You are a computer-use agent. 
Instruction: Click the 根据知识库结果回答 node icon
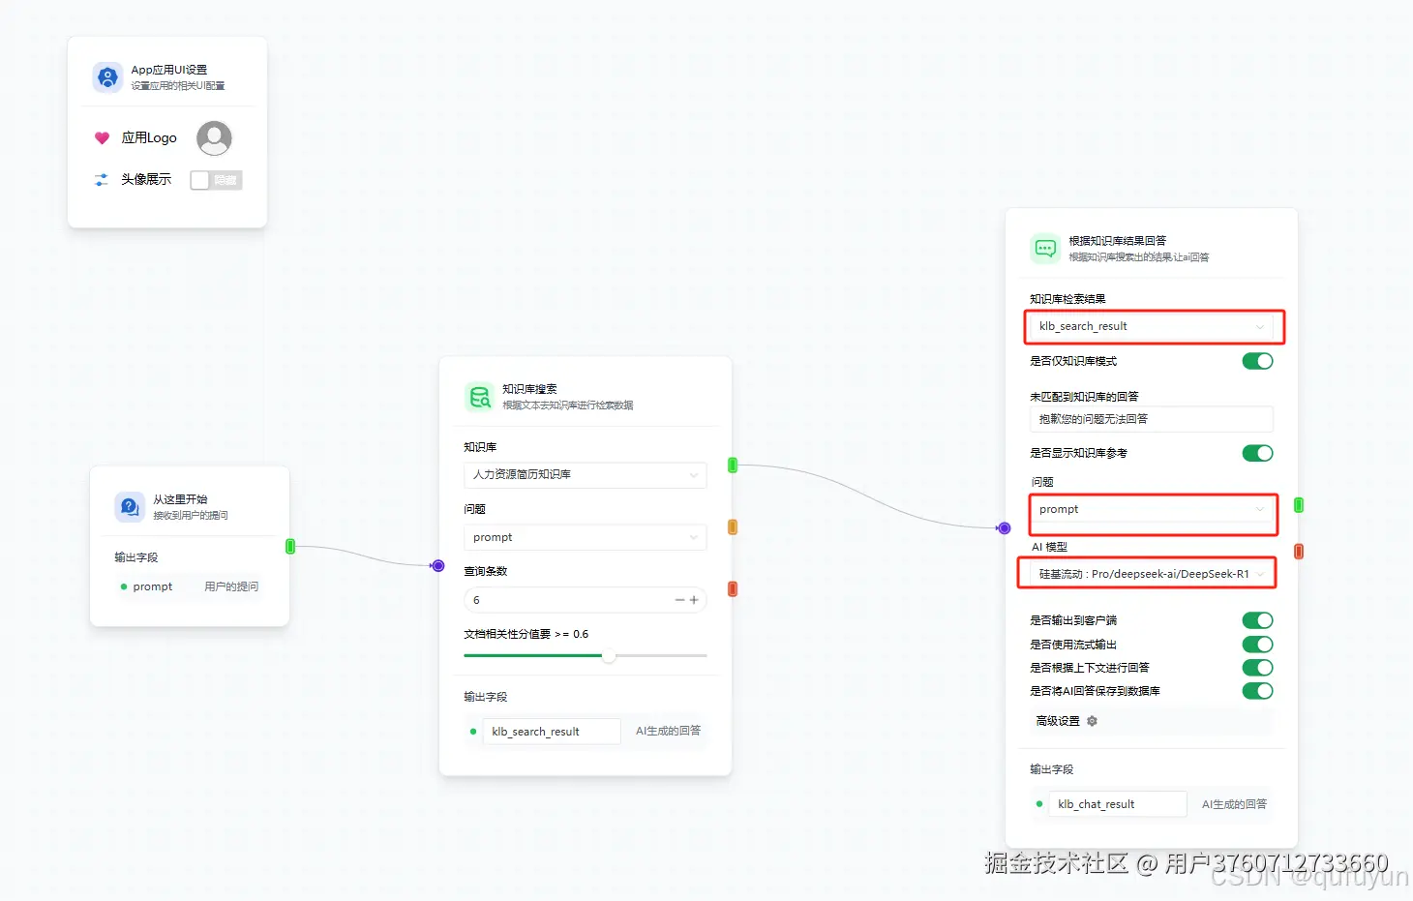coord(1045,249)
